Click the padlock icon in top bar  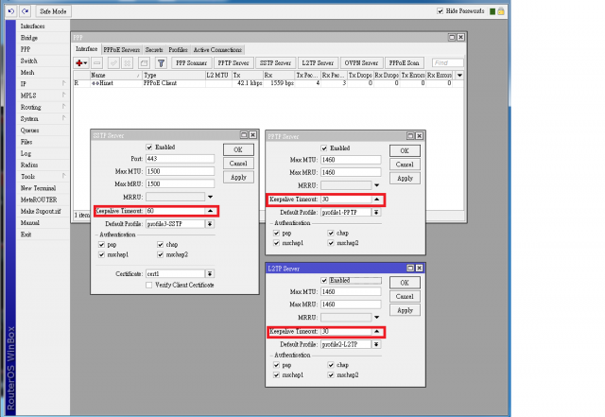(501, 11)
